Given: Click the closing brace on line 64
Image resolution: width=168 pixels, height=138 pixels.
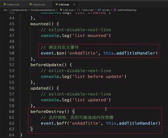Looking at the screenshot, I should pyautogui.click(x=21, y=135).
